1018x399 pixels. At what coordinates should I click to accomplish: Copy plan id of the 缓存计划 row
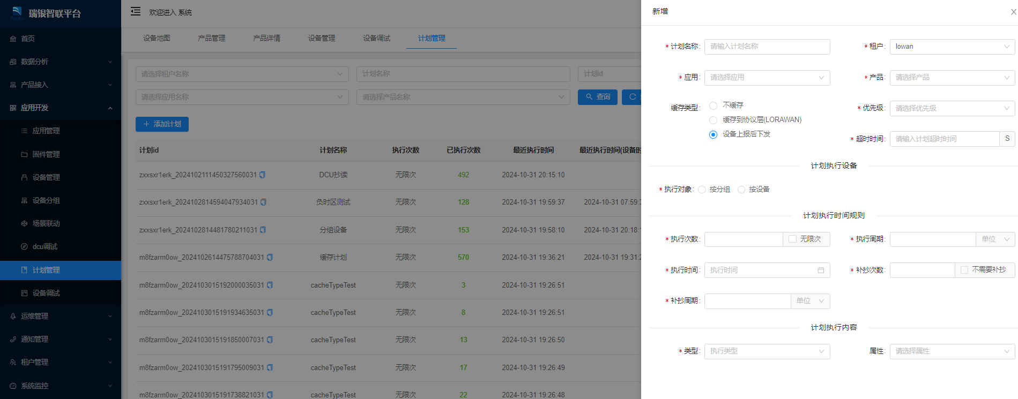point(270,257)
